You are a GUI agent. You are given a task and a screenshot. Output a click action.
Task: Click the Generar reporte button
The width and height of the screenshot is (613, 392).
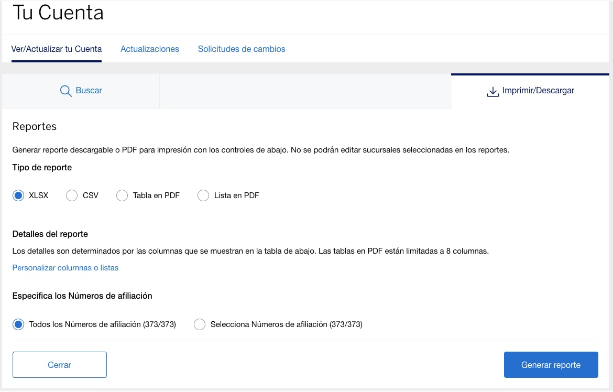[551, 364]
